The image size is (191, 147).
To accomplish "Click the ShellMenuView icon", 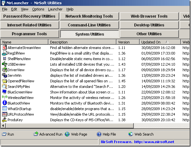I will pyautogui.click(x=5, y=59).
